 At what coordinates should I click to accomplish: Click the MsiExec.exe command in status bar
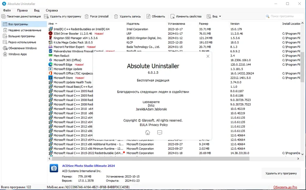pos(88,187)
